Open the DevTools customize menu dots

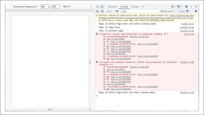tap(191, 7)
